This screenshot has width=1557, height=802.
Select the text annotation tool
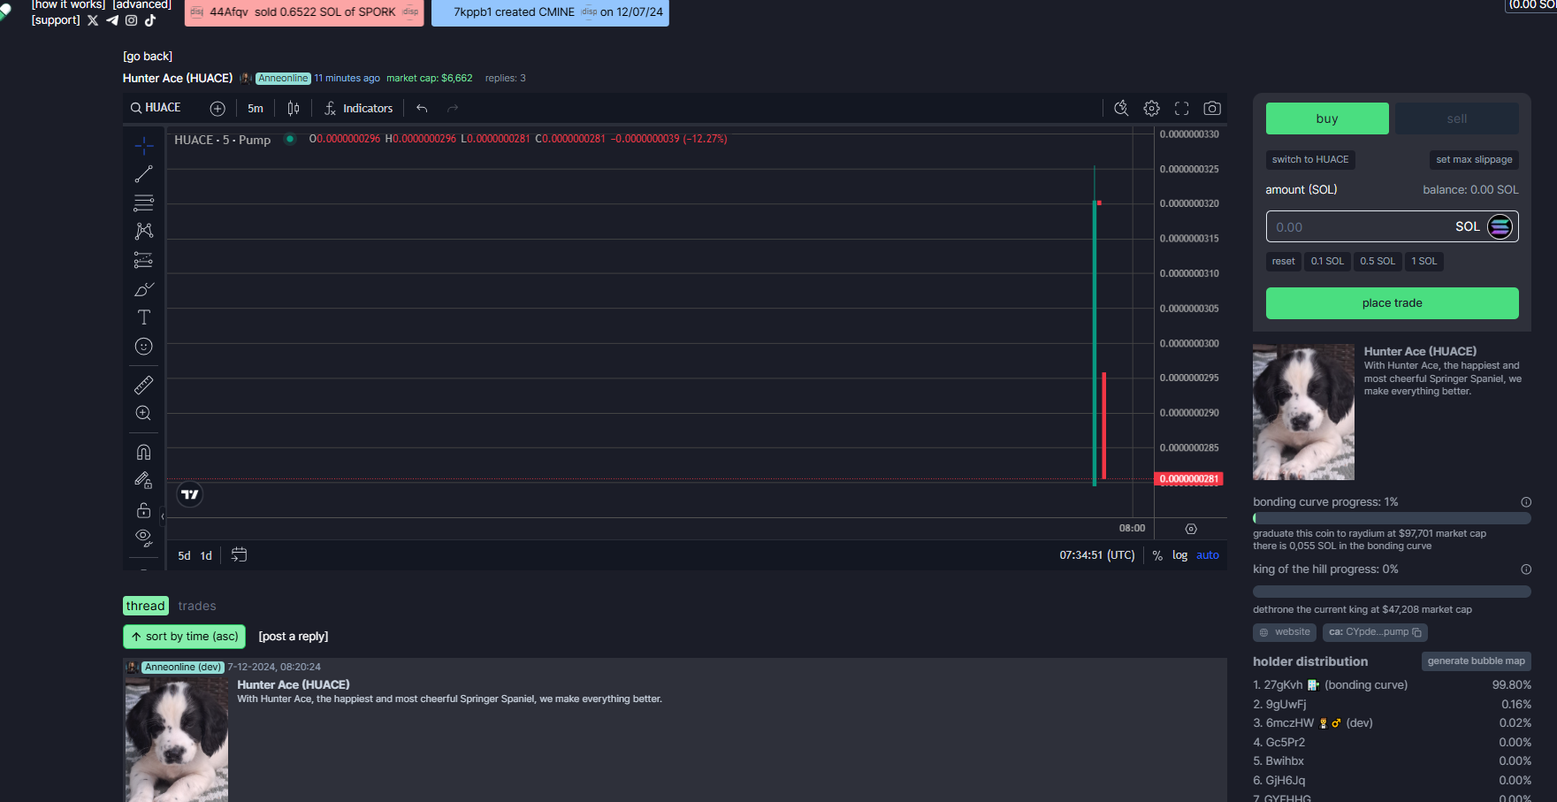point(143,317)
